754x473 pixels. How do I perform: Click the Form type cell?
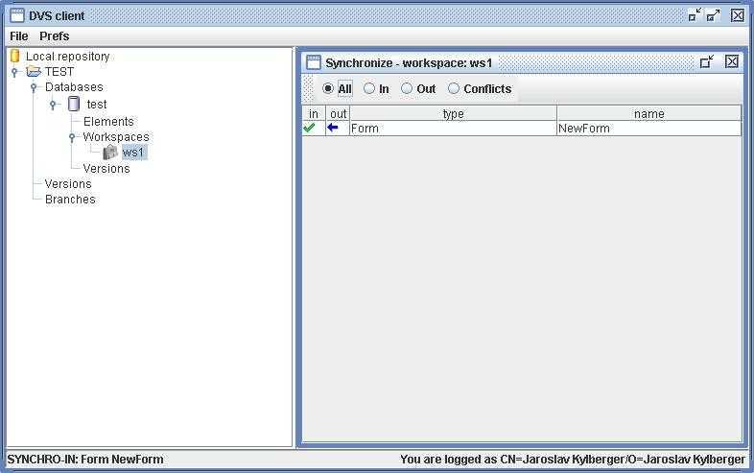453,129
